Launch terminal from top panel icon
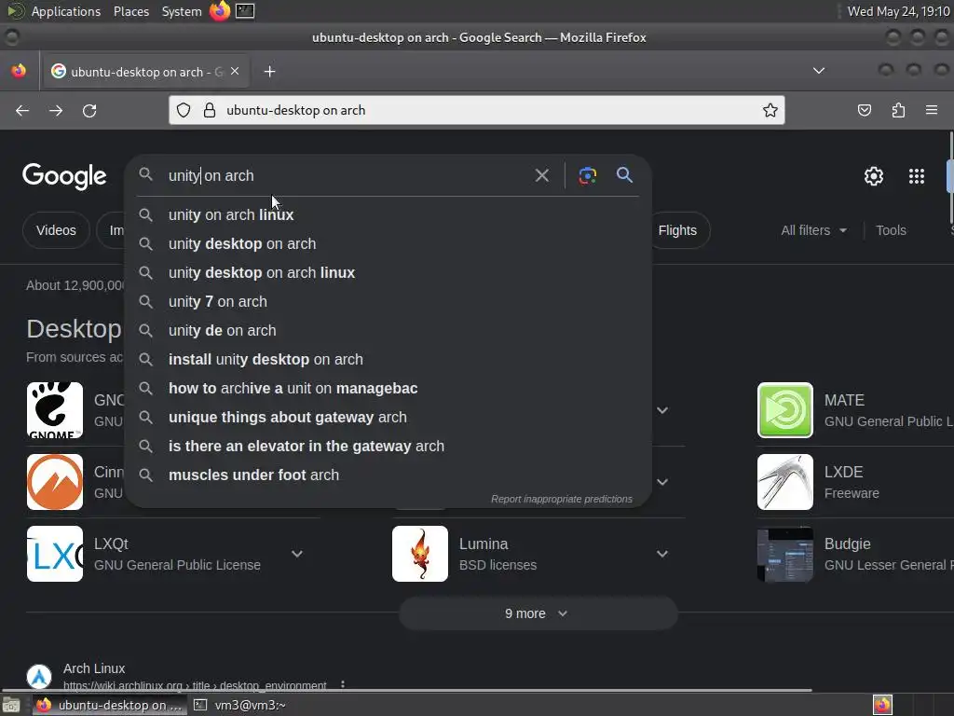Viewport: 954px width, 716px height. point(245,11)
